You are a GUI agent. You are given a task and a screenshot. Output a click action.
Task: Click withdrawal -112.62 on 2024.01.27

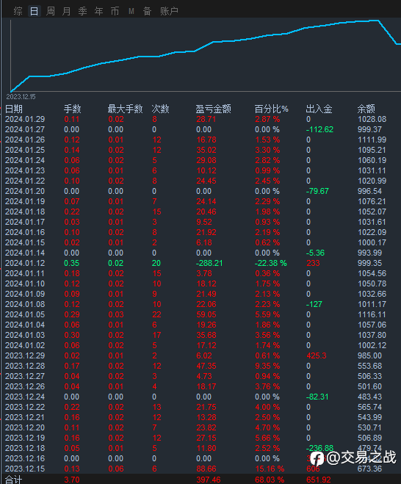319,129
